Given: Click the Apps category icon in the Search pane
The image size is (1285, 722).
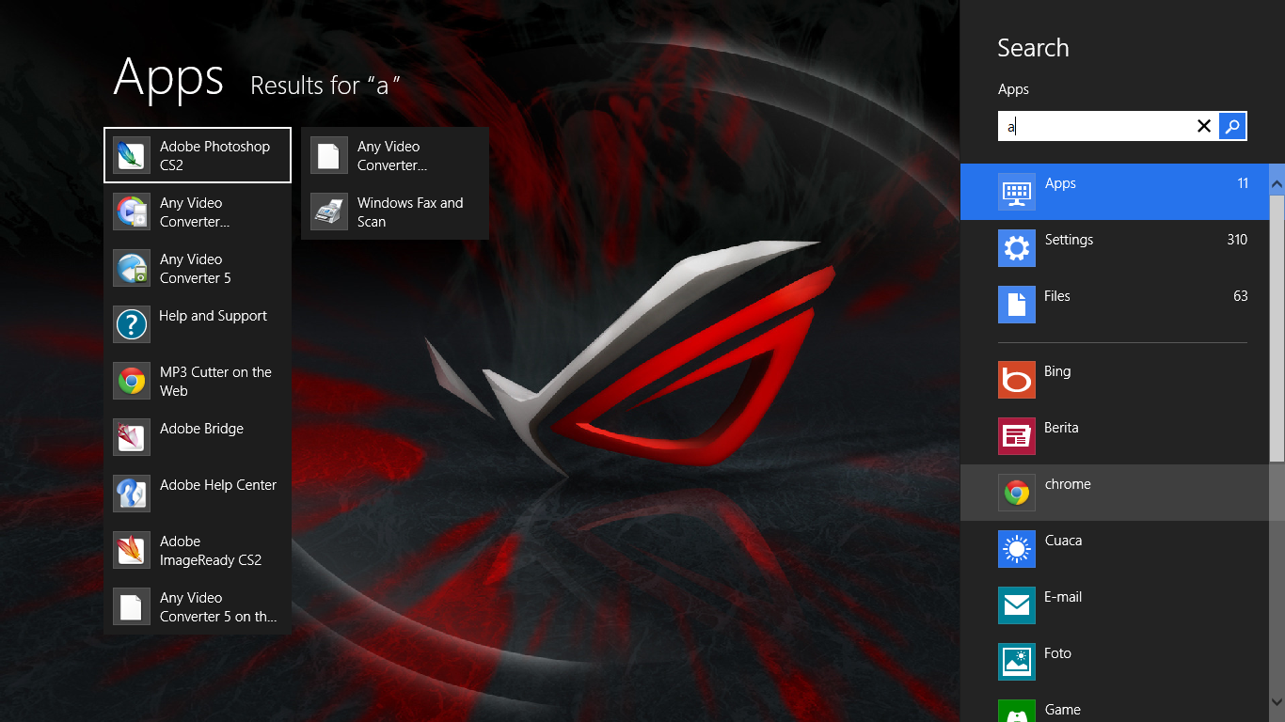Looking at the screenshot, I should (1017, 192).
